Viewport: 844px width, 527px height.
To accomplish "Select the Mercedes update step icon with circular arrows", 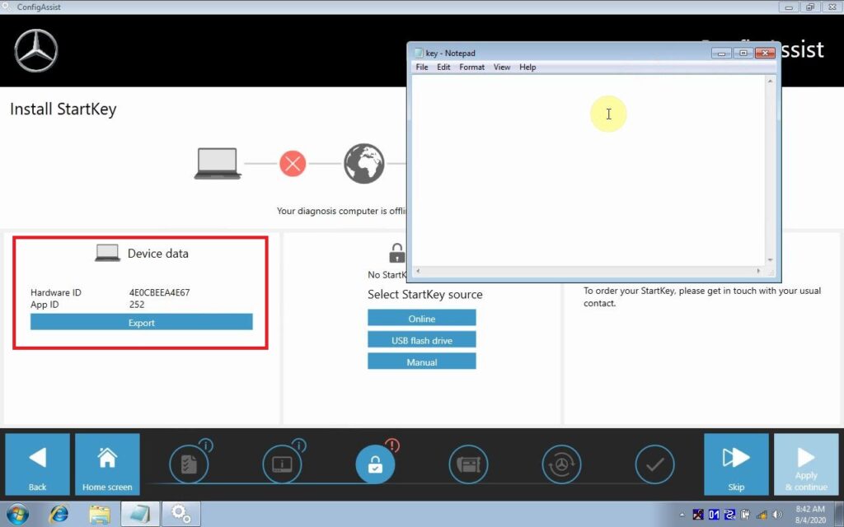I will click(x=561, y=465).
